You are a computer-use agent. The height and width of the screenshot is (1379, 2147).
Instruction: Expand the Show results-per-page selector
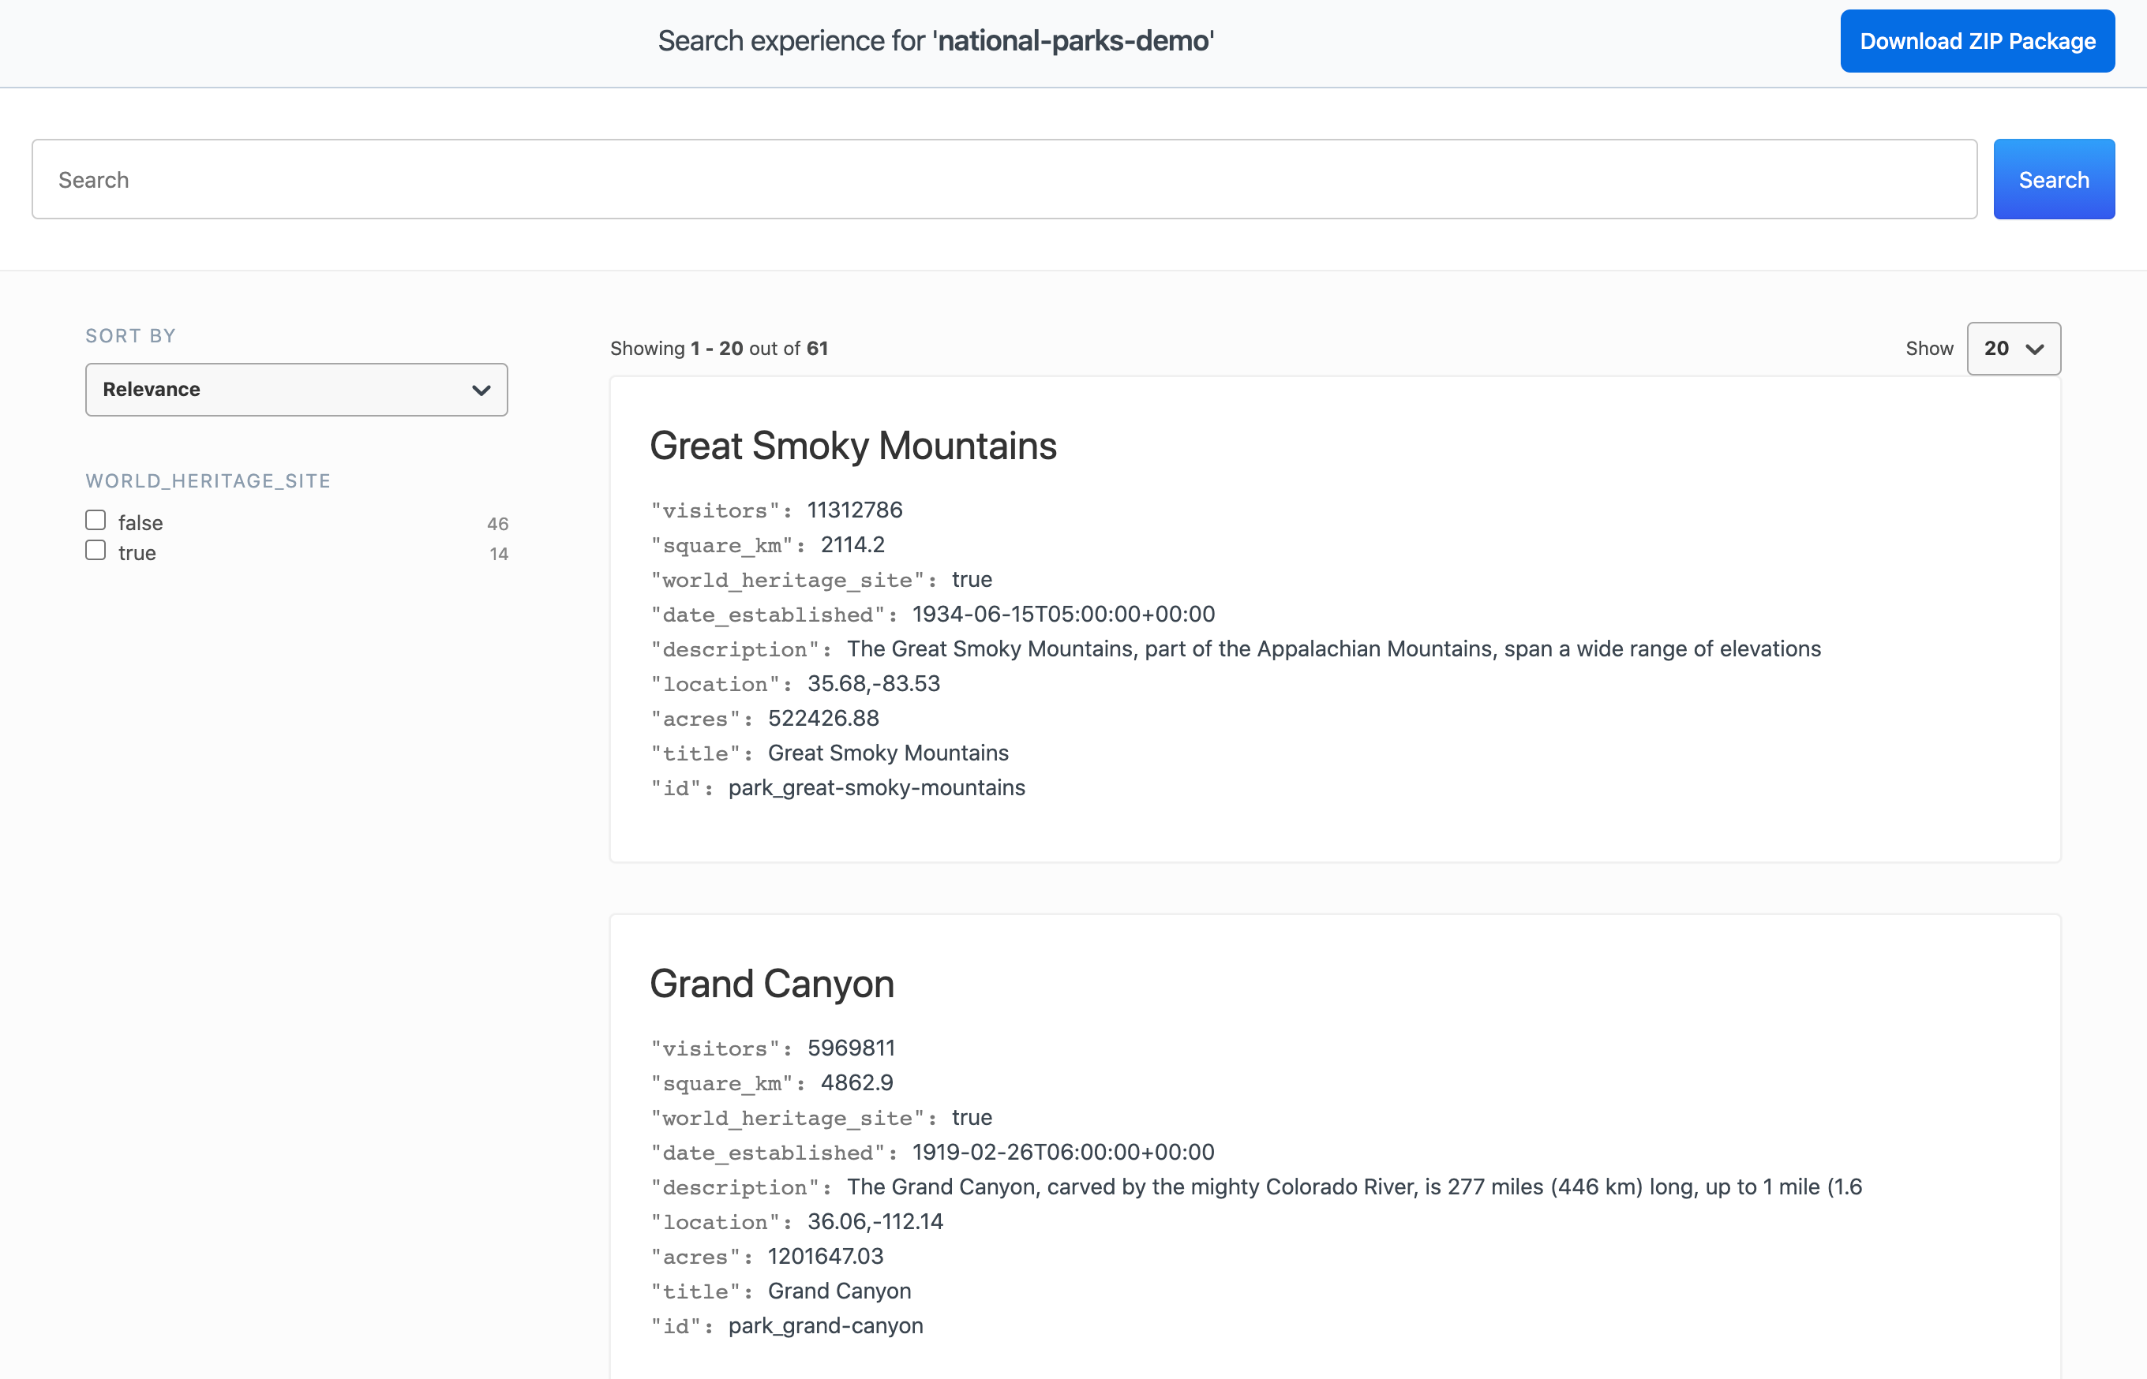coord(2013,349)
